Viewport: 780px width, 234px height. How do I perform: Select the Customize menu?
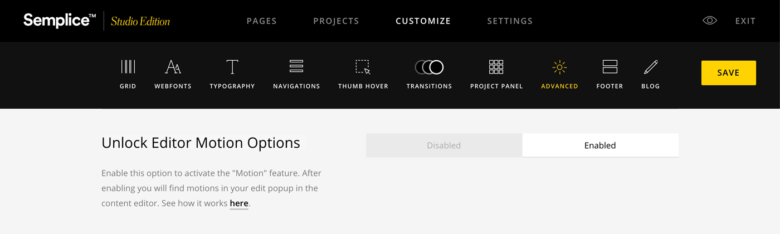coord(423,21)
